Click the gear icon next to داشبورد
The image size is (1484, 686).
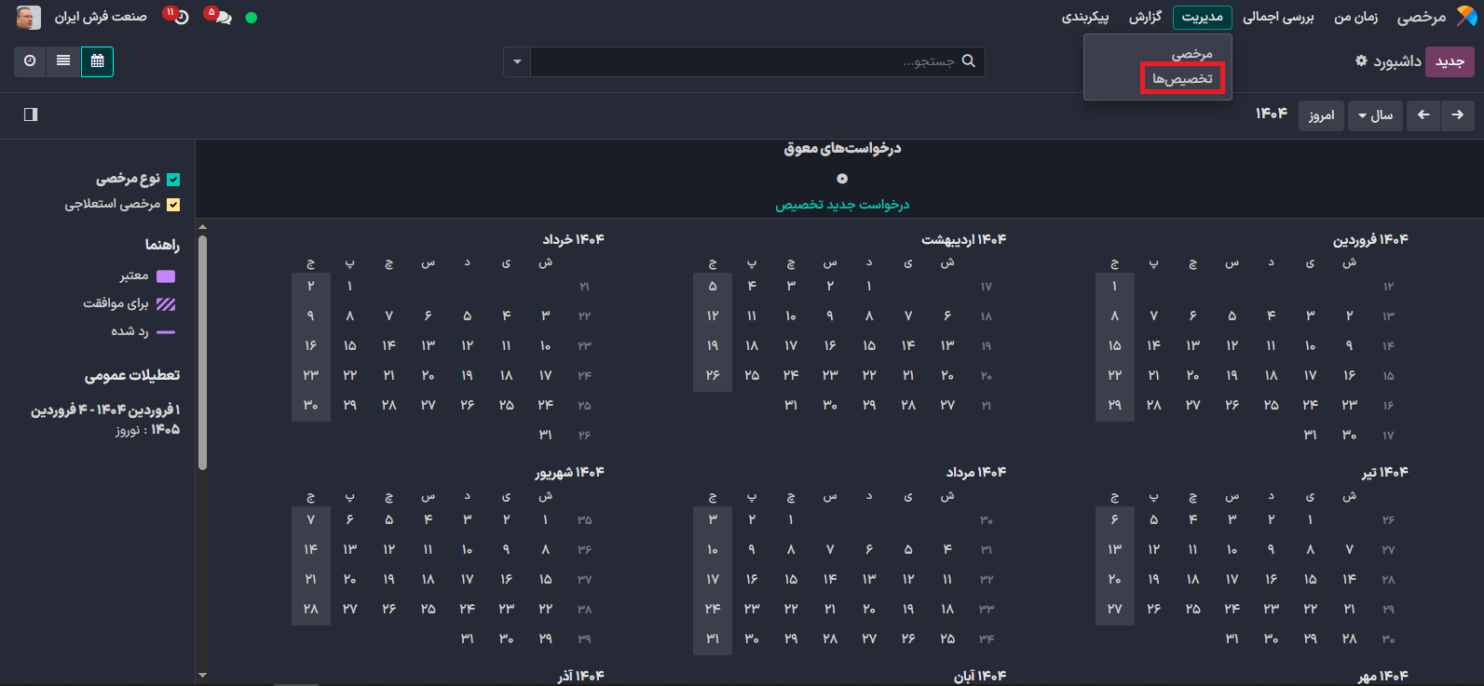coord(1361,61)
